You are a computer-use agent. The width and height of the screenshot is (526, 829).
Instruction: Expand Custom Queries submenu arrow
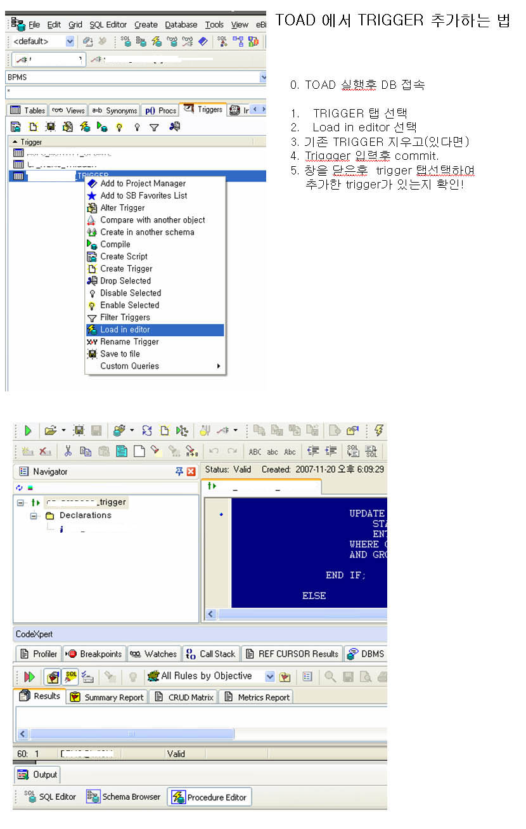coord(219,366)
